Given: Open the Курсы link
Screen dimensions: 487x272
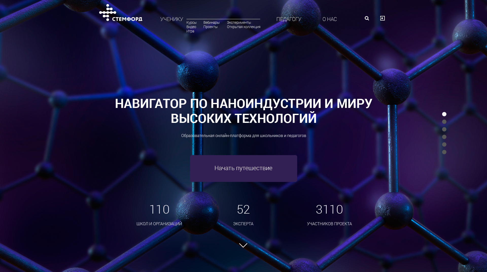Looking at the screenshot, I should click(191, 22).
